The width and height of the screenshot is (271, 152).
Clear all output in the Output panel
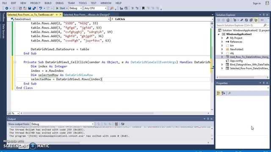(116, 124)
